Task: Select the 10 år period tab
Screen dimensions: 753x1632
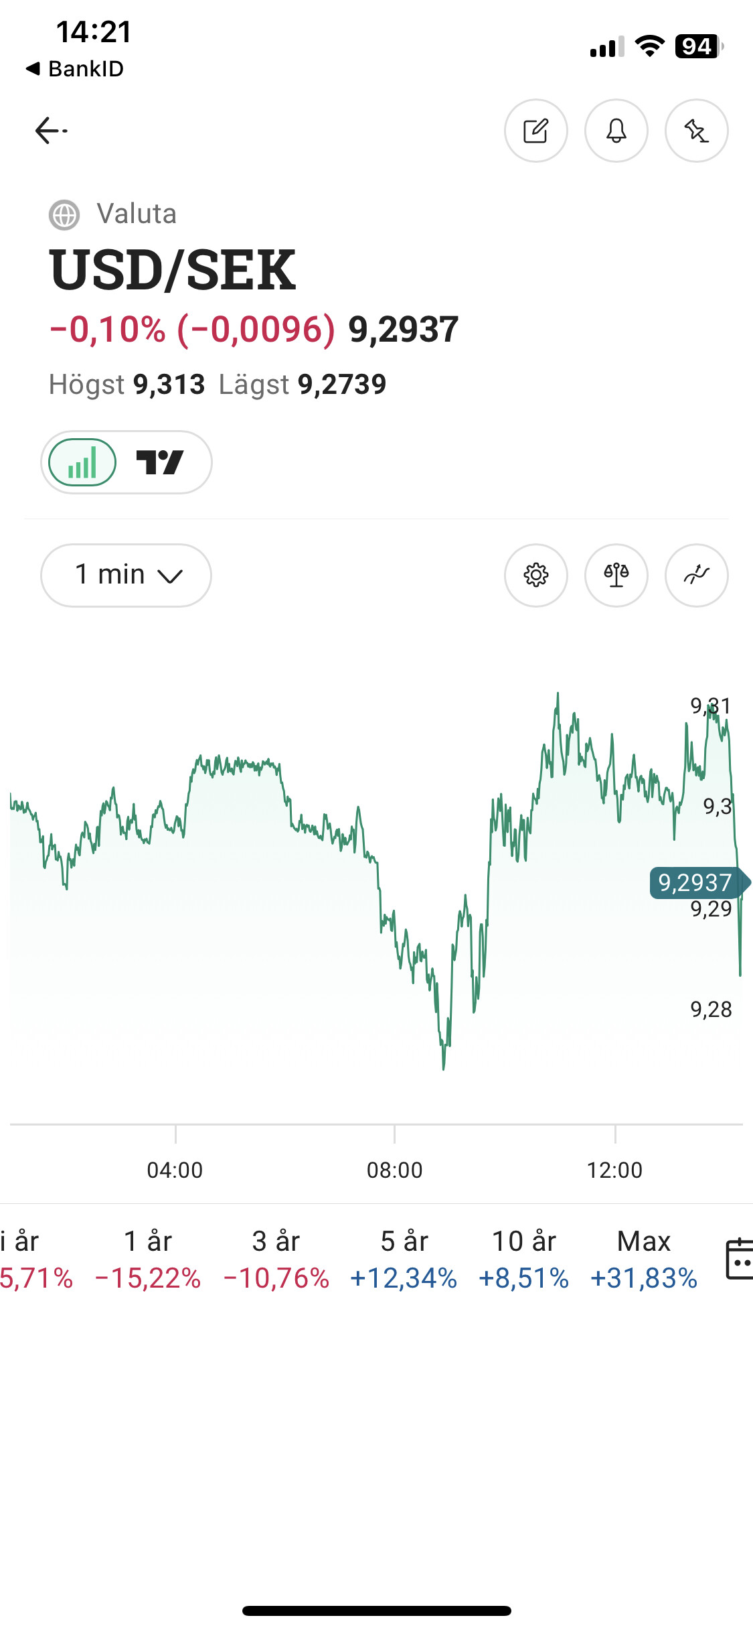Action: tap(524, 1260)
